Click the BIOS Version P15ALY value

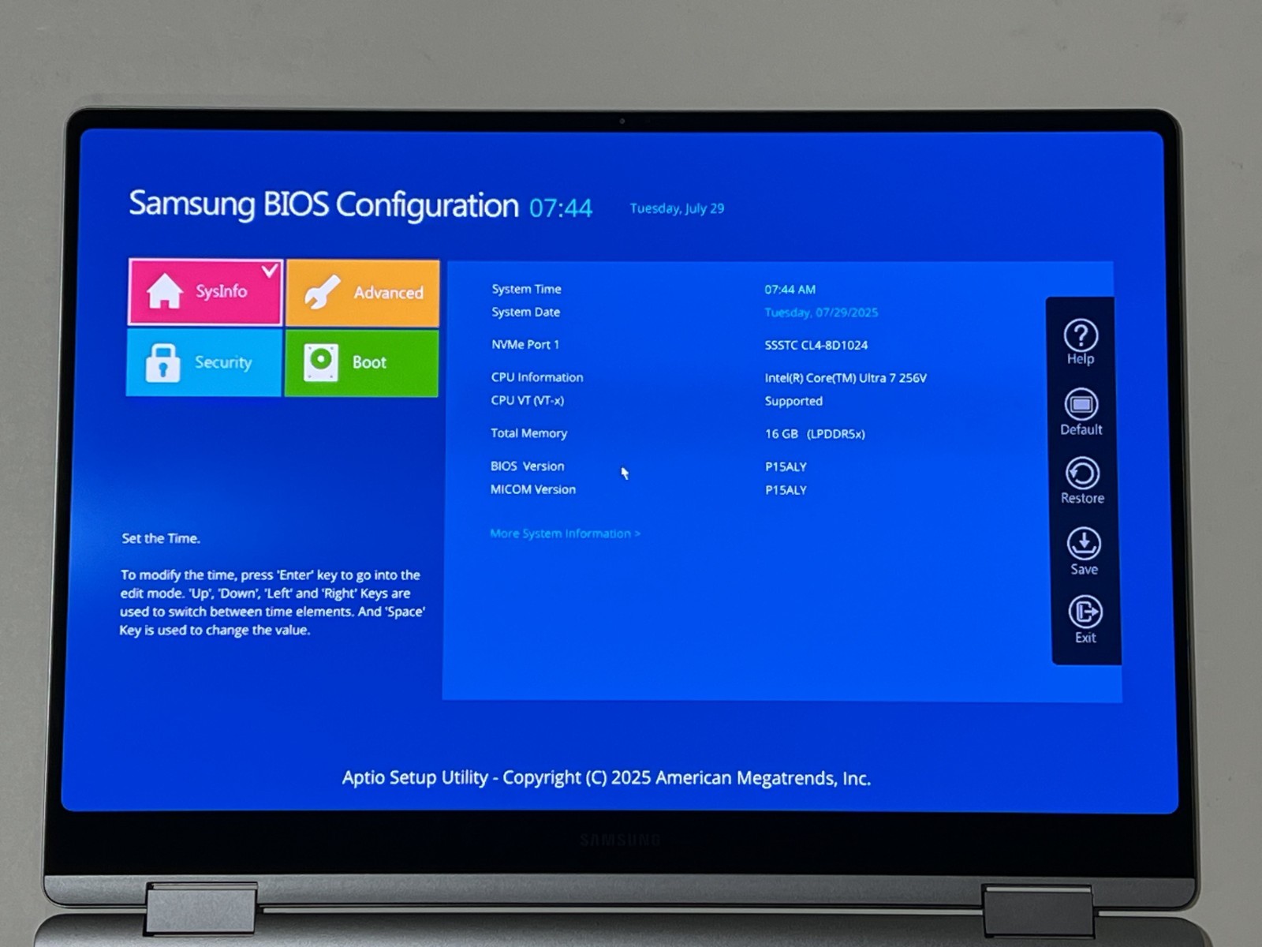click(x=786, y=467)
